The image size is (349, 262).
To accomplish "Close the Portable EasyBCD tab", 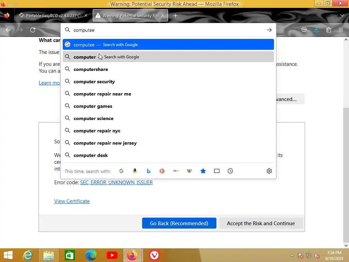I will point(86,15).
